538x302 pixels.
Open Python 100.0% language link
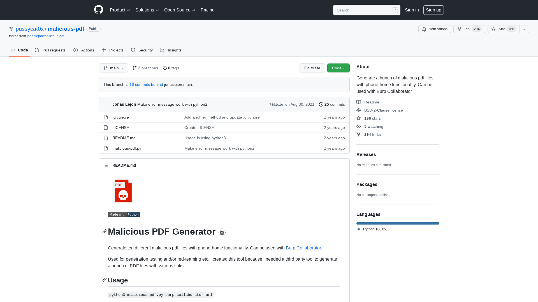tap(372, 229)
